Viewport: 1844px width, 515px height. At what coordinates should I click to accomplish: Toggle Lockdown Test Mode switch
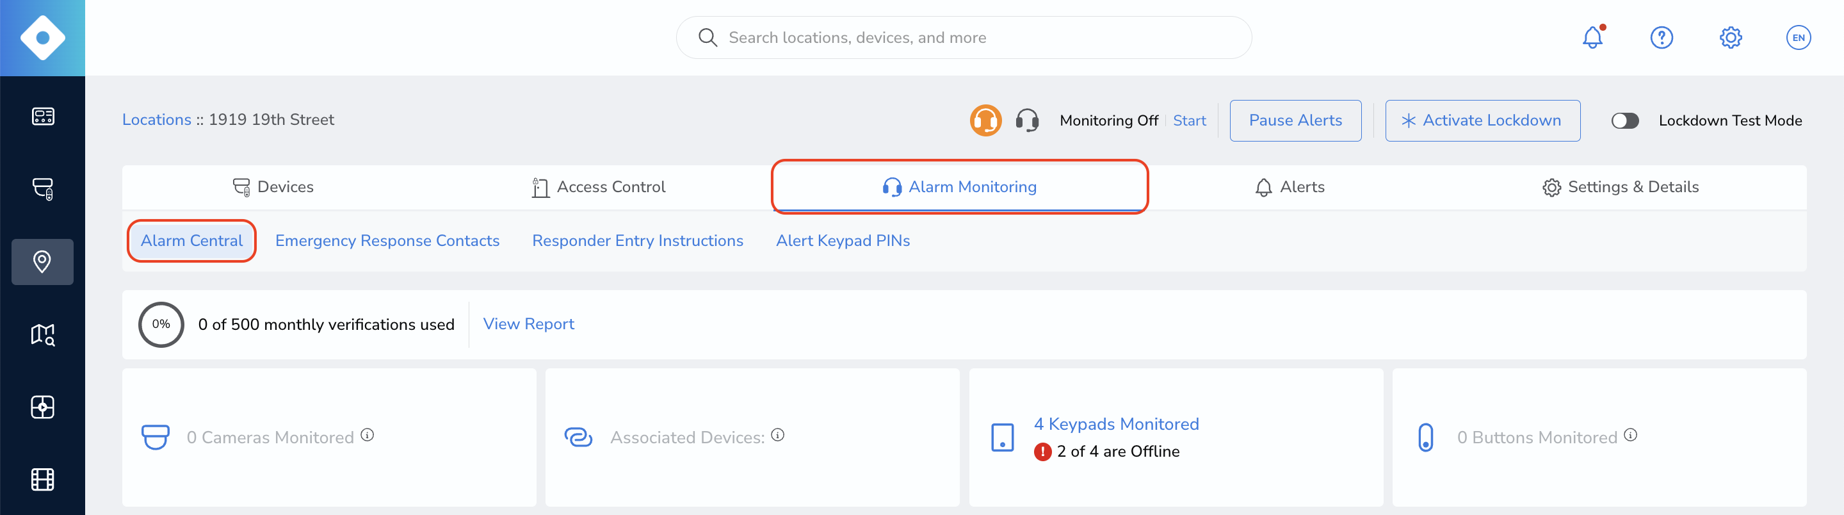[1624, 120]
